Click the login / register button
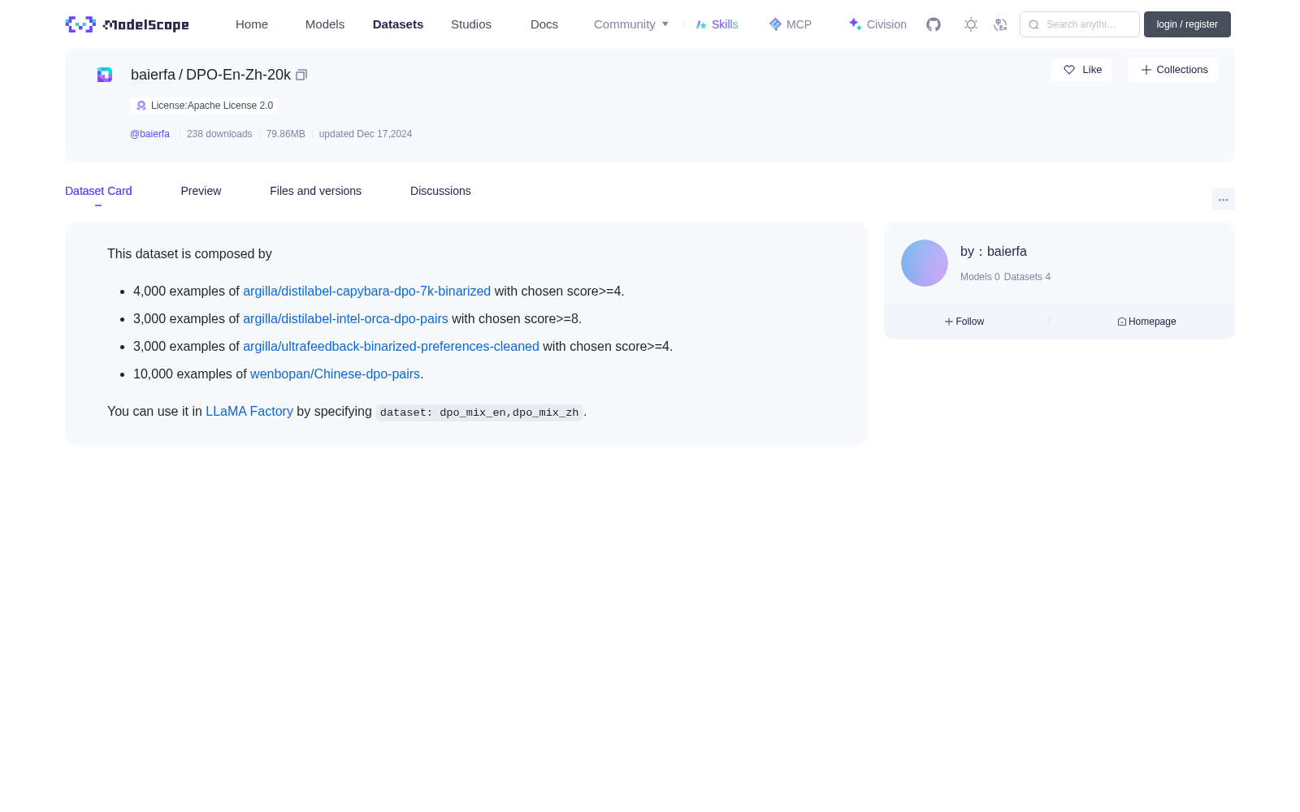Viewport: 1300px width, 812px height. [1187, 24]
